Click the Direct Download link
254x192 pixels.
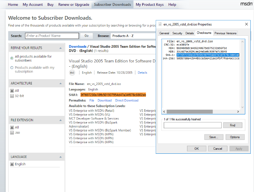point(127,101)
